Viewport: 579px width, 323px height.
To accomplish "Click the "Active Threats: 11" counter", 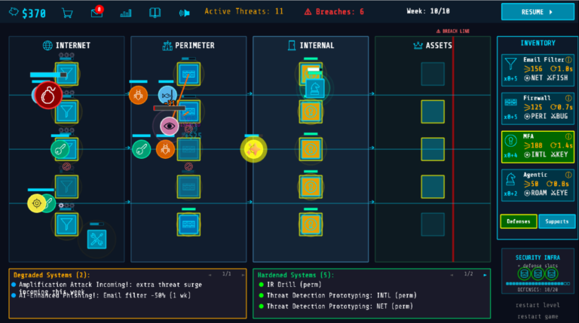I will pyautogui.click(x=244, y=11).
